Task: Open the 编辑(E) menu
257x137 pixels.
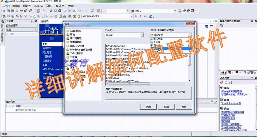Action: tap(16, 6)
